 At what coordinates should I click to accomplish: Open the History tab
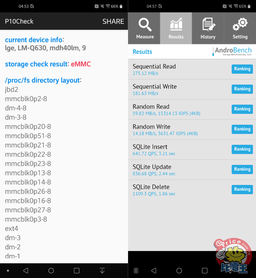click(x=208, y=28)
